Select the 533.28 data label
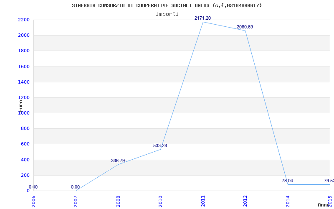Screen dimensions: 334x209 point(160,145)
